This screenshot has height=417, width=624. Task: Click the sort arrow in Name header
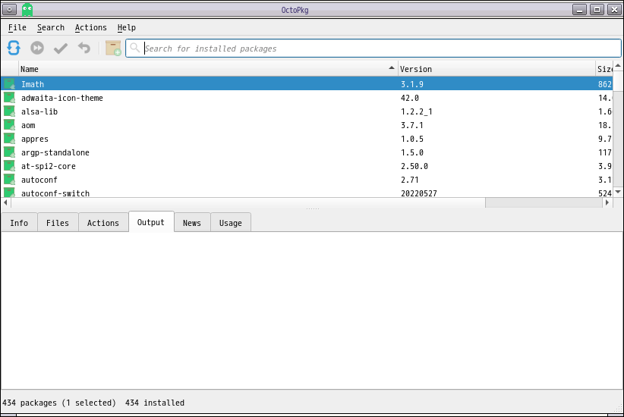pos(392,68)
